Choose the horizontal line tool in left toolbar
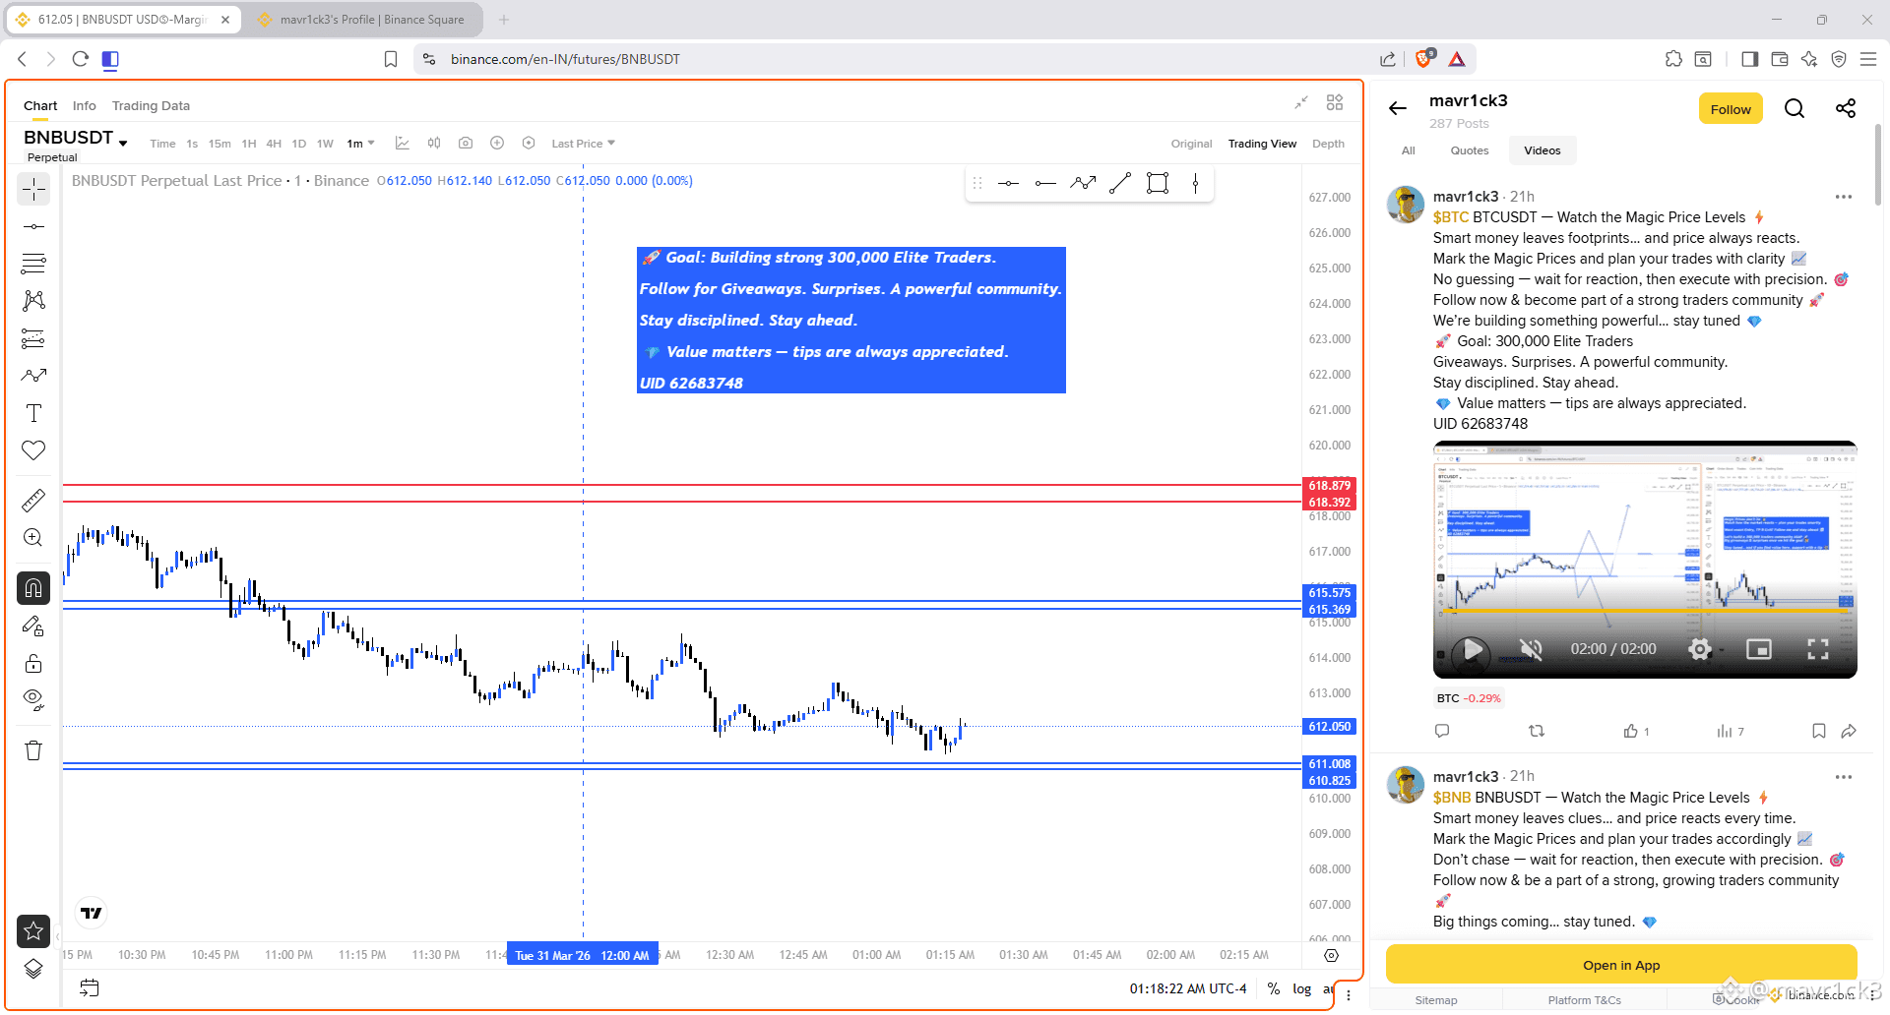1890x1015 pixels. click(33, 226)
